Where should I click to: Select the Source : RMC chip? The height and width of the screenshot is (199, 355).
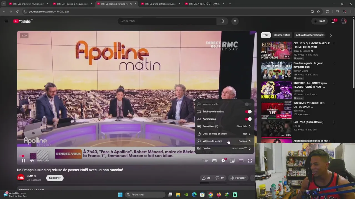(x=282, y=35)
